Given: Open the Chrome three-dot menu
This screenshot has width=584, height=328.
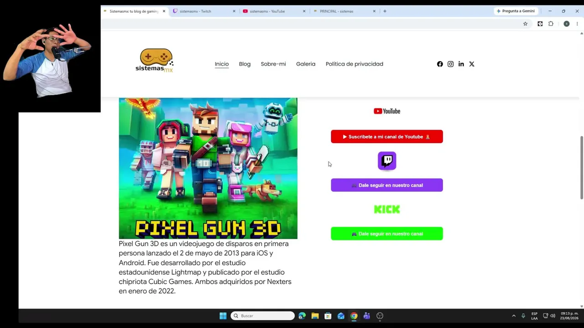Looking at the screenshot, I should point(577,24).
